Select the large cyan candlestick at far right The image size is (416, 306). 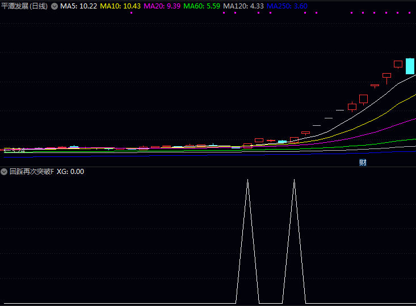tap(410, 66)
